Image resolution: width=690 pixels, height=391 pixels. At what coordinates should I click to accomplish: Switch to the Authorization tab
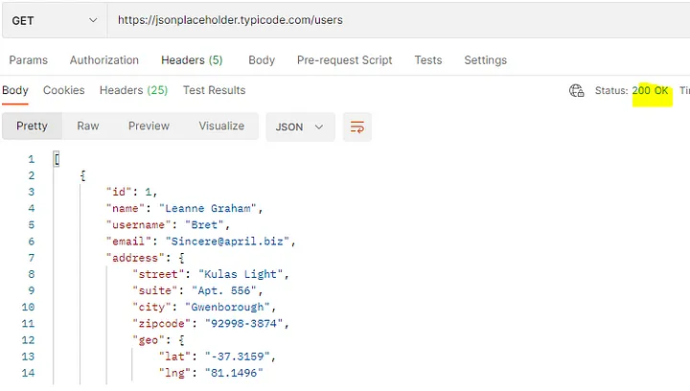(104, 60)
